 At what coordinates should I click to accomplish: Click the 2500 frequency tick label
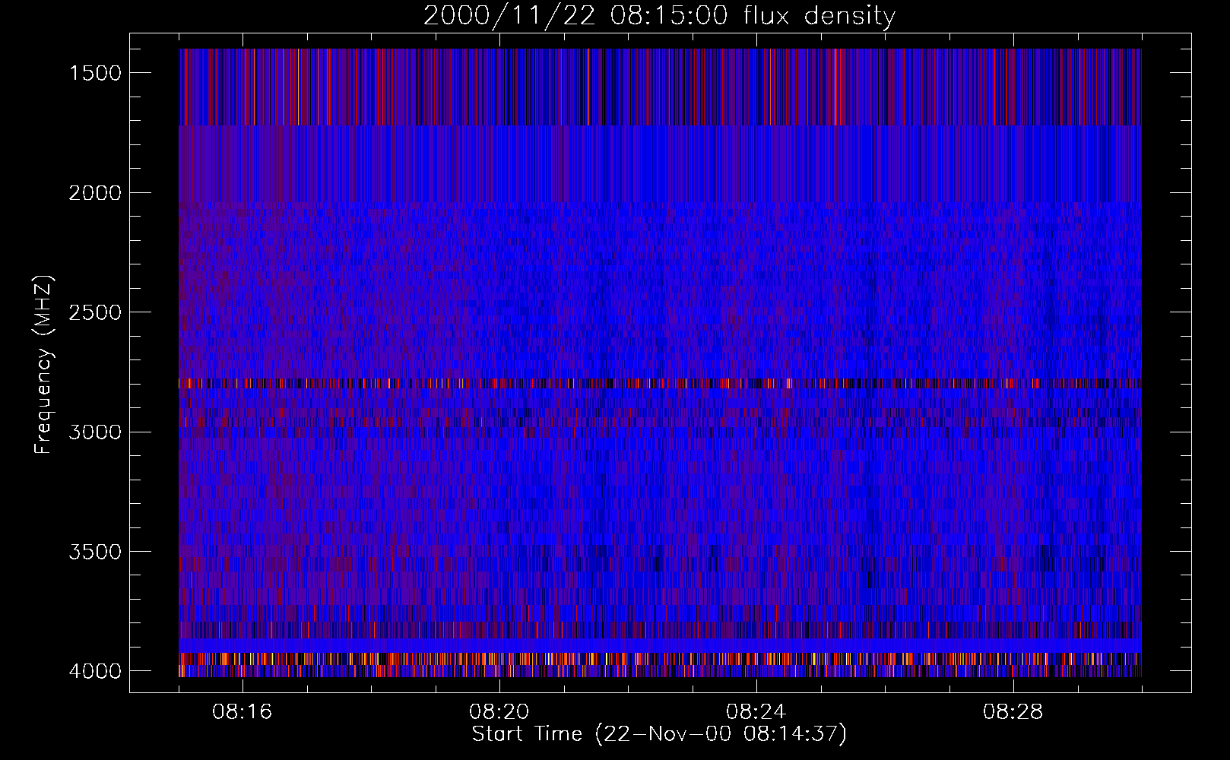(x=95, y=312)
